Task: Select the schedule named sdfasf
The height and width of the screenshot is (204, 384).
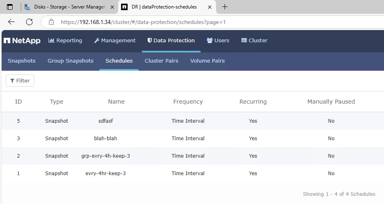Action: click(x=106, y=121)
